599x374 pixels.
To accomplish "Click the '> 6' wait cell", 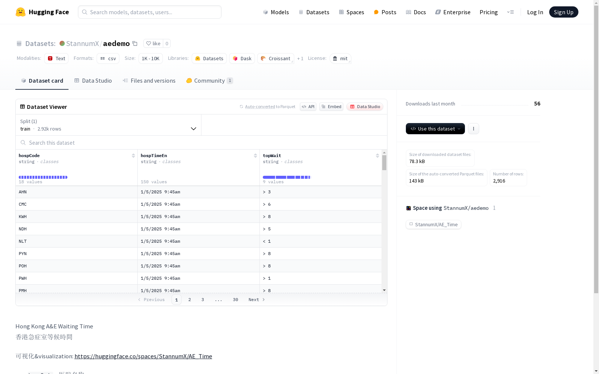I will (320, 204).
